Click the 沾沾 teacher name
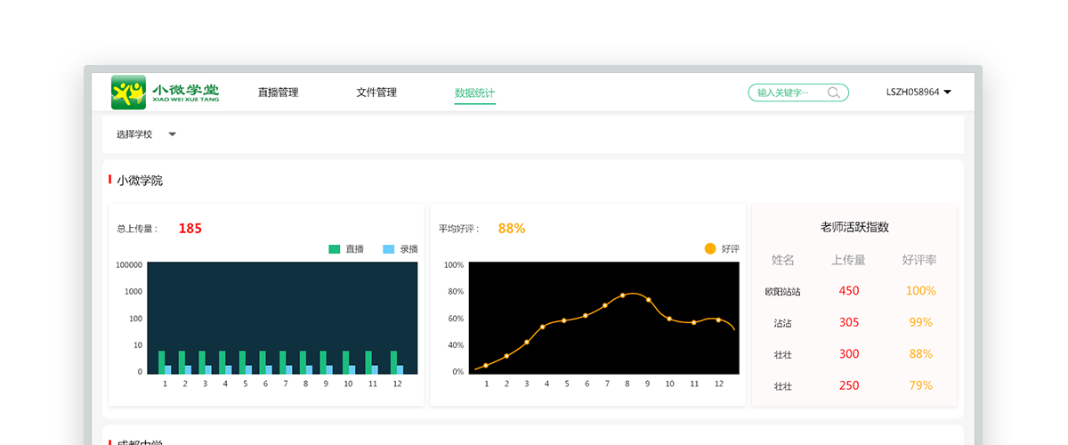Viewport: 1068px width, 445px height. (783, 323)
